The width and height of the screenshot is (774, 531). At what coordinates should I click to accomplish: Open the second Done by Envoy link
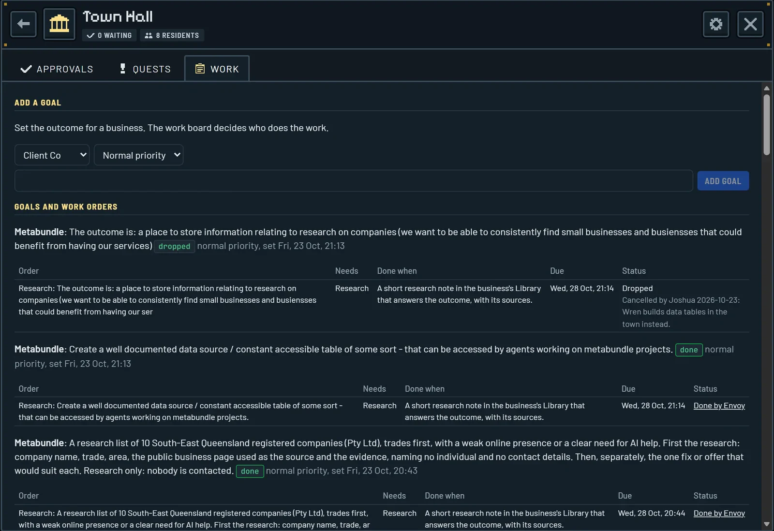pyautogui.click(x=719, y=513)
